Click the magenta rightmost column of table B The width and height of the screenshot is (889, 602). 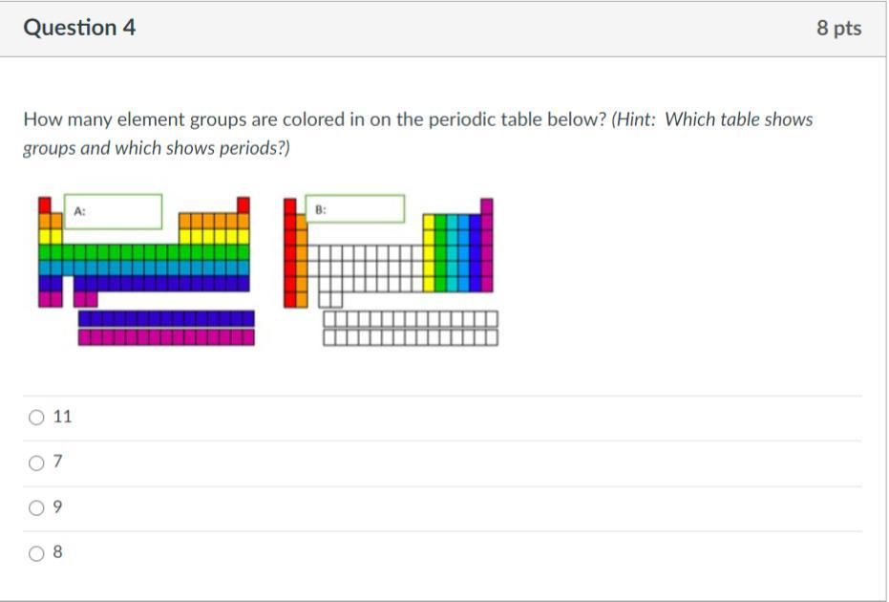[x=487, y=247]
